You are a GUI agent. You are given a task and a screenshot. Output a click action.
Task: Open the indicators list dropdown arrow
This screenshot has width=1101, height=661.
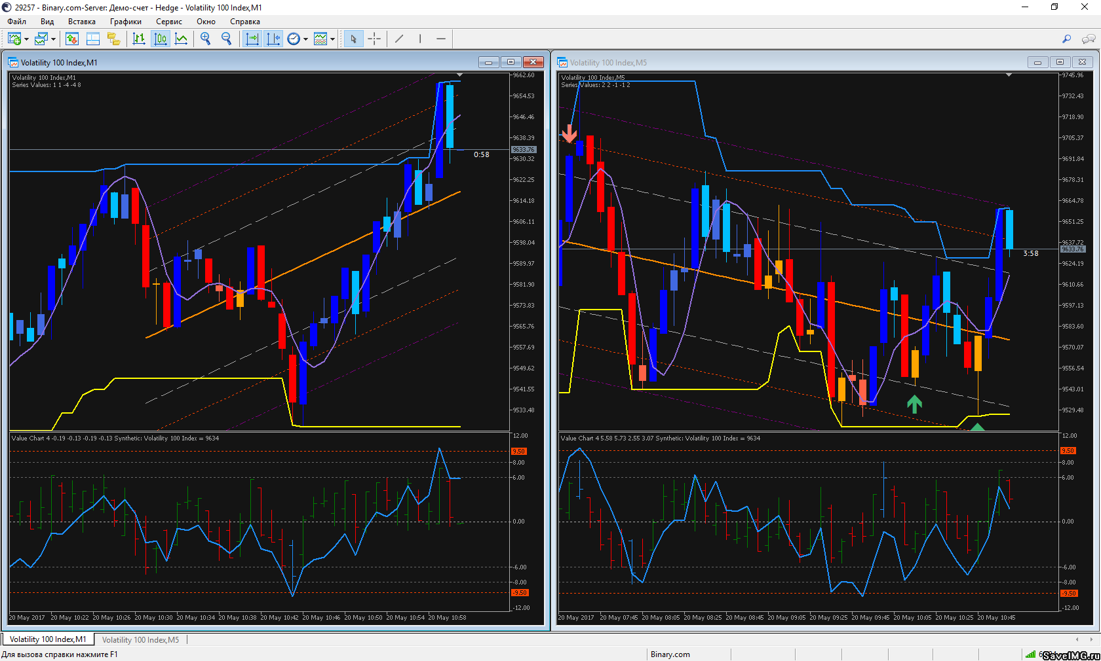(x=333, y=39)
